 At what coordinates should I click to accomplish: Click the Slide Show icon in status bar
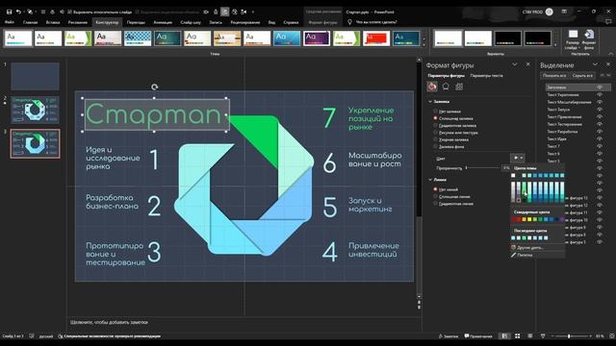click(543, 336)
